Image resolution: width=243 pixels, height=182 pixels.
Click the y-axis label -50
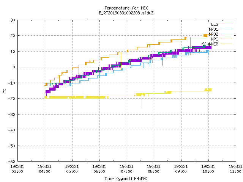click(x=12, y=146)
